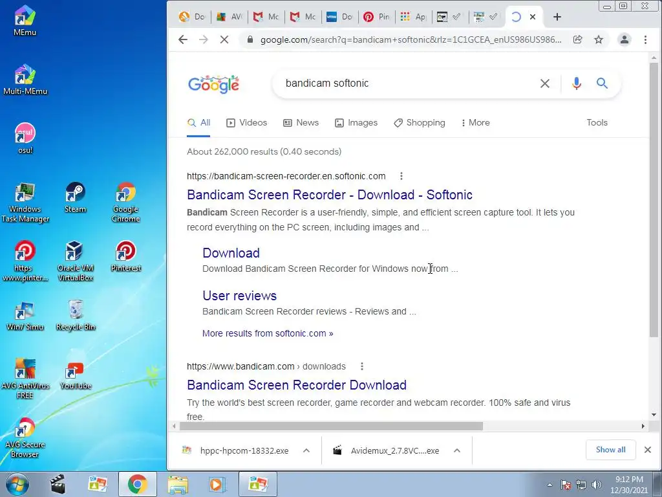Open the More search filters menu
Screen dimensions: 662x497
click(x=475, y=122)
